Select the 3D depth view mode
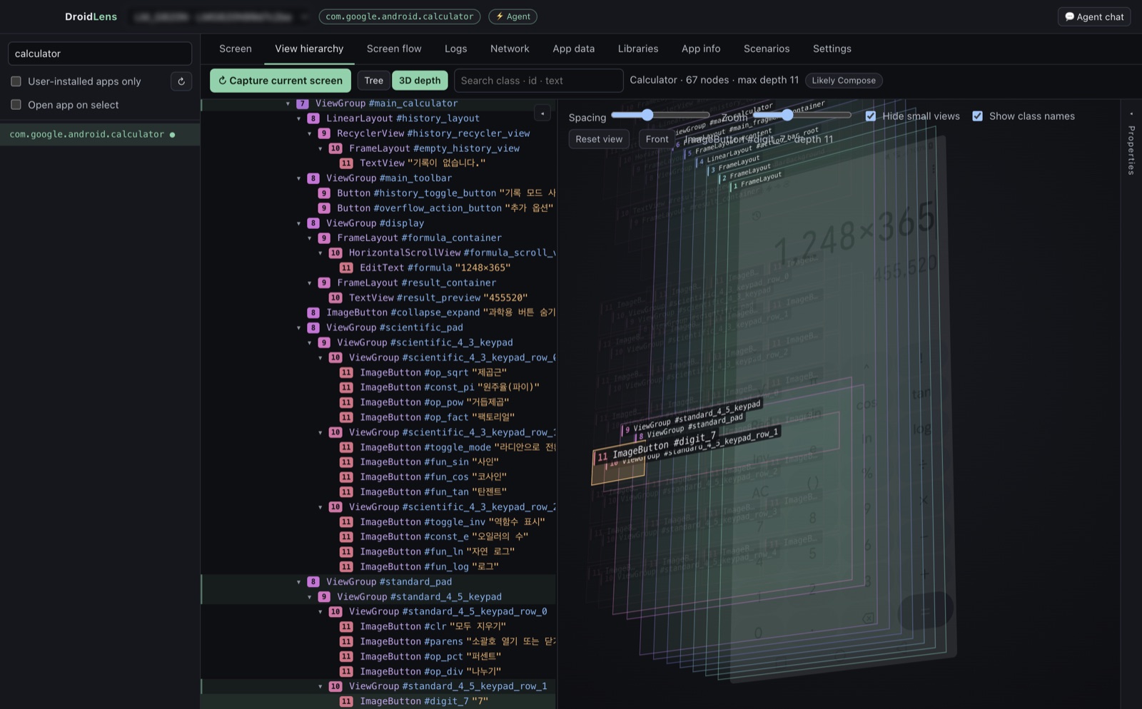This screenshot has width=1142, height=709. point(420,81)
